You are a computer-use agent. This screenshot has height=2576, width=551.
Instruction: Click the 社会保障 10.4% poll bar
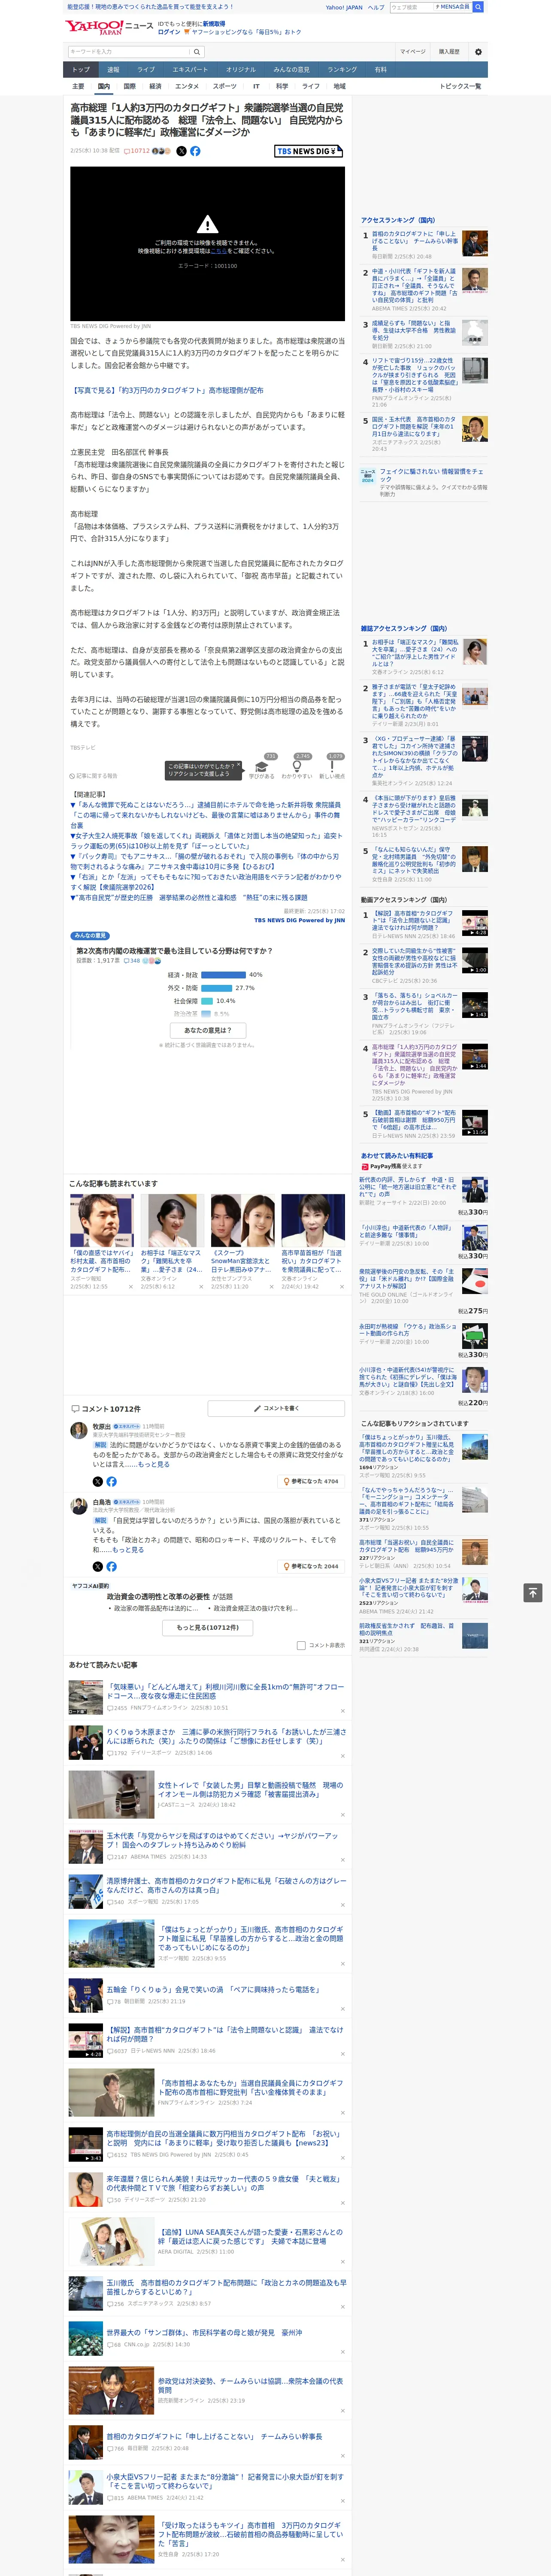tap(207, 1001)
